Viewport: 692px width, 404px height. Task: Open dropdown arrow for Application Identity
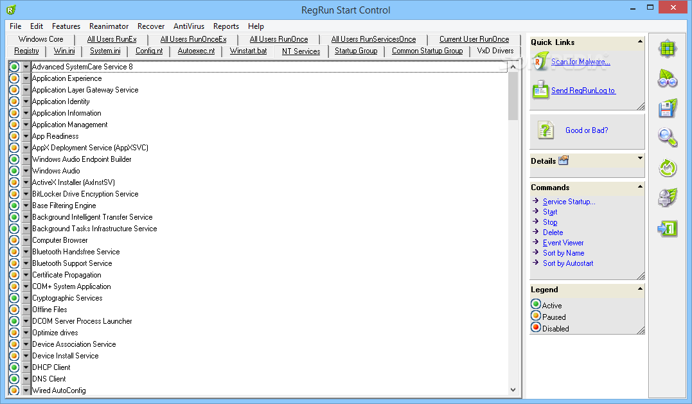click(26, 101)
